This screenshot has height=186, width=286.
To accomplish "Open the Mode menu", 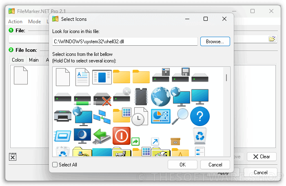I will (x=34, y=22).
